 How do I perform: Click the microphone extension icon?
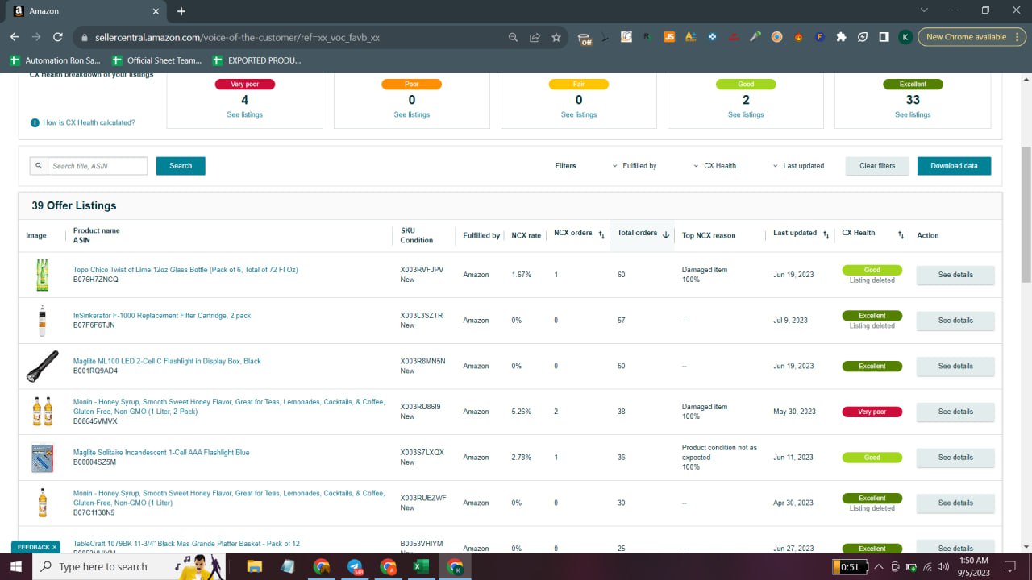pos(755,37)
